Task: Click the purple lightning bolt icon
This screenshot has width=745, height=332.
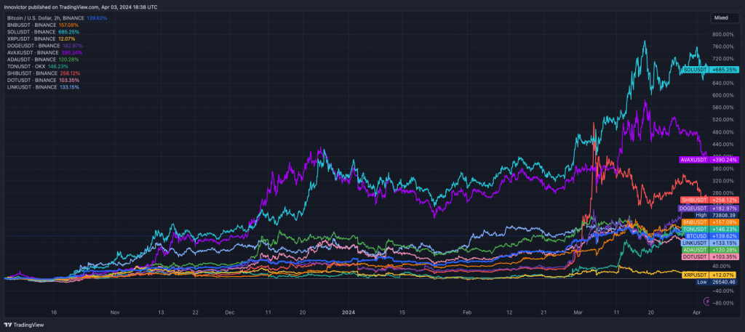Action: pyautogui.click(x=706, y=301)
